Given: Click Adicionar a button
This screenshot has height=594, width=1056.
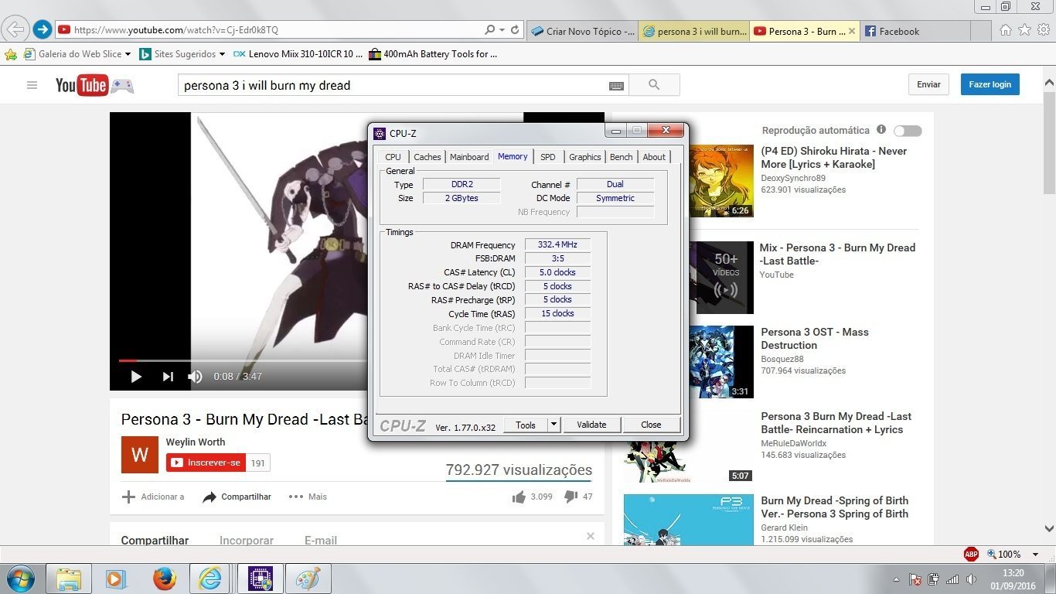Looking at the screenshot, I should (x=154, y=497).
